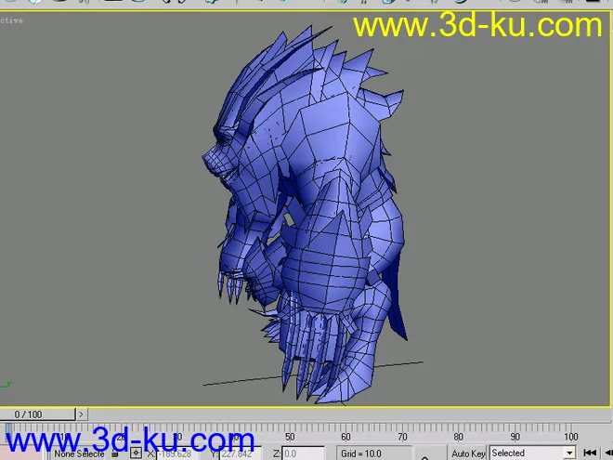Viewport: 613px width, 460px height.
Task: Toggle the selection lock icon
Action: 116,453
